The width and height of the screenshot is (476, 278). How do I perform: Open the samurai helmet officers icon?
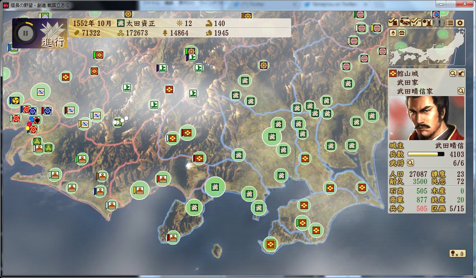click(427, 22)
